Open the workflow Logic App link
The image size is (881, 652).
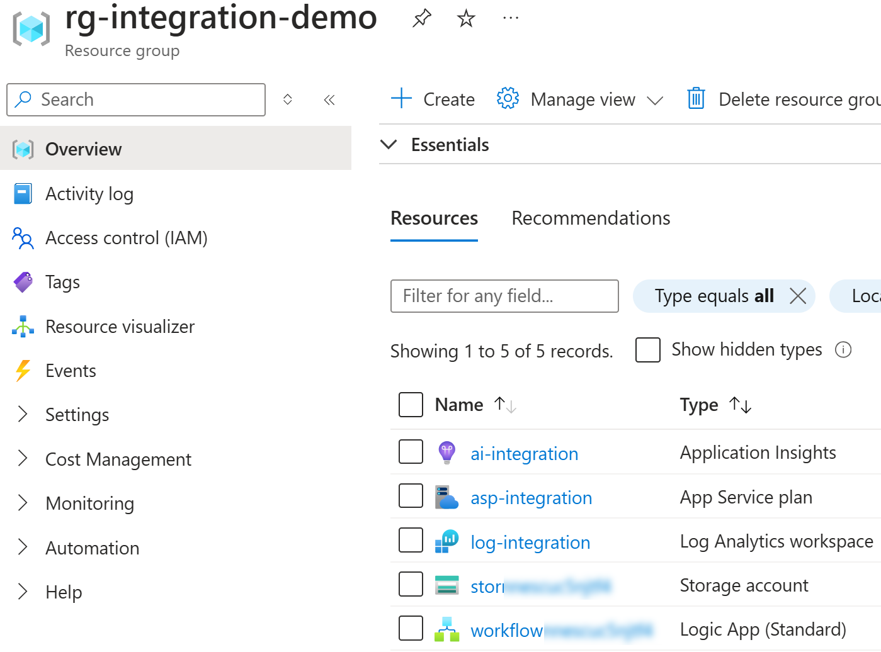[562, 631]
